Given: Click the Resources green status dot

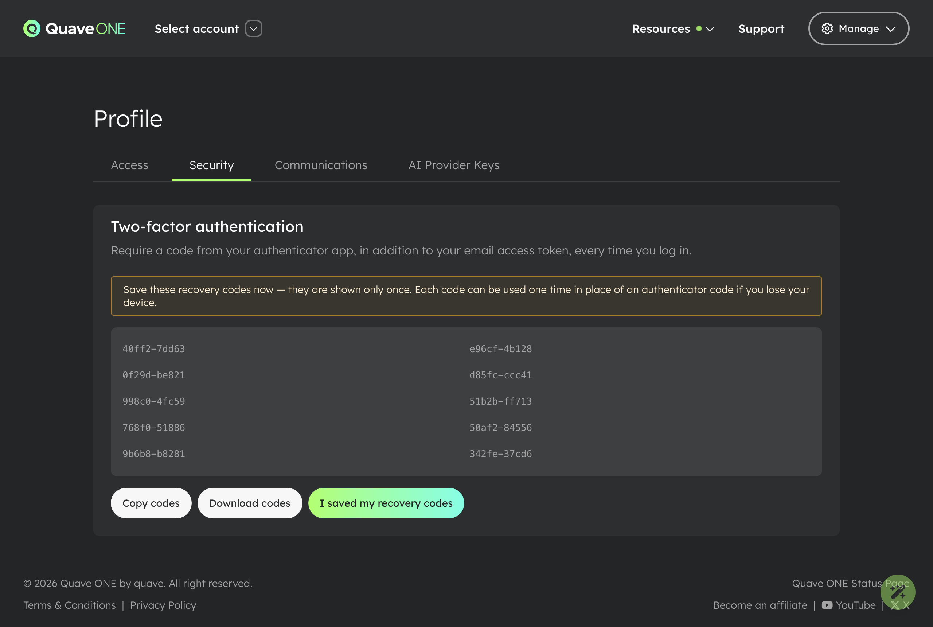Looking at the screenshot, I should [699, 28].
